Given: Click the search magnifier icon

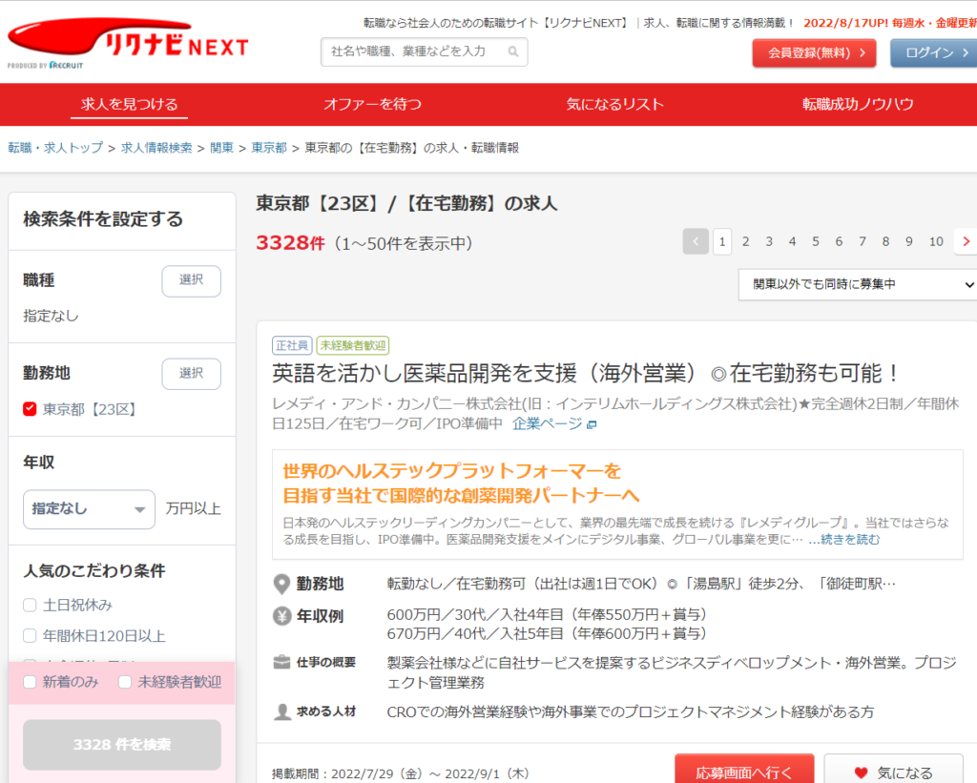Looking at the screenshot, I should coord(512,52).
